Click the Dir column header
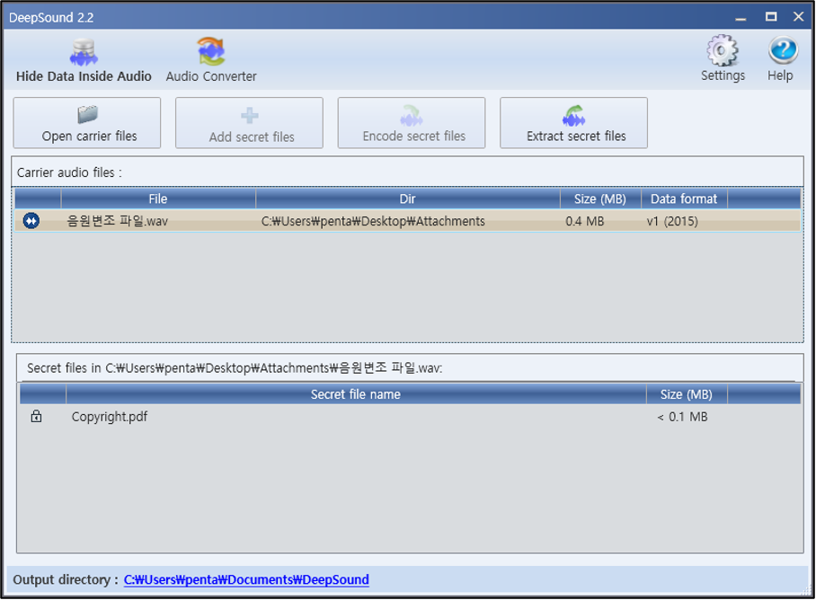816x600 pixels. (407, 199)
